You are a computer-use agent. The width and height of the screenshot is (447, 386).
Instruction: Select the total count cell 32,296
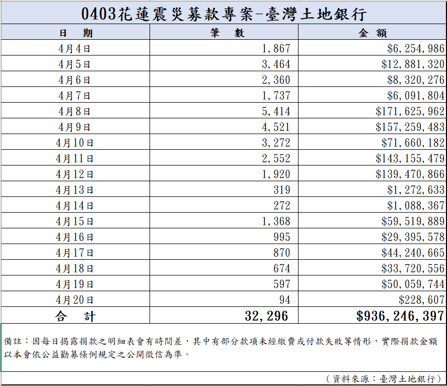click(224, 315)
